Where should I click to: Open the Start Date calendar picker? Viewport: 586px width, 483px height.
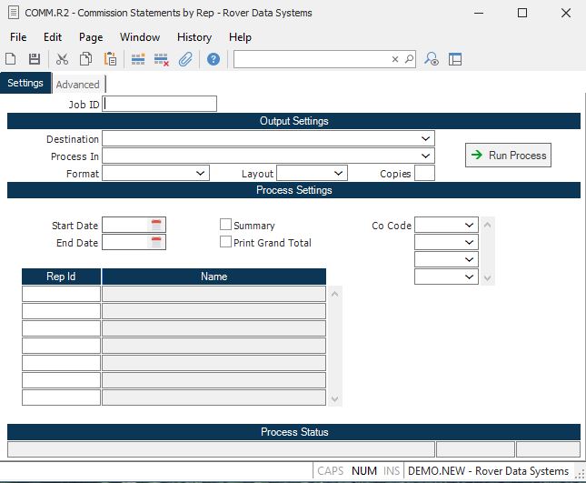pos(156,225)
